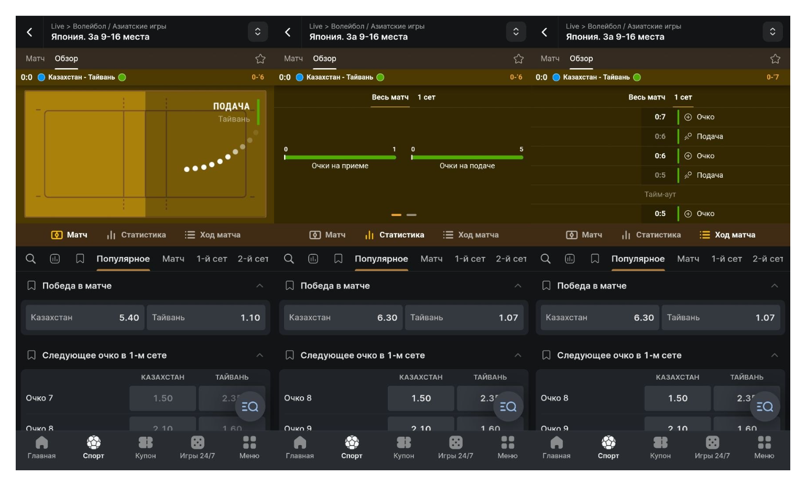Open the stats chart icon beside search, left screen
This screenshot has height=486, width=806.
[55, 258]
